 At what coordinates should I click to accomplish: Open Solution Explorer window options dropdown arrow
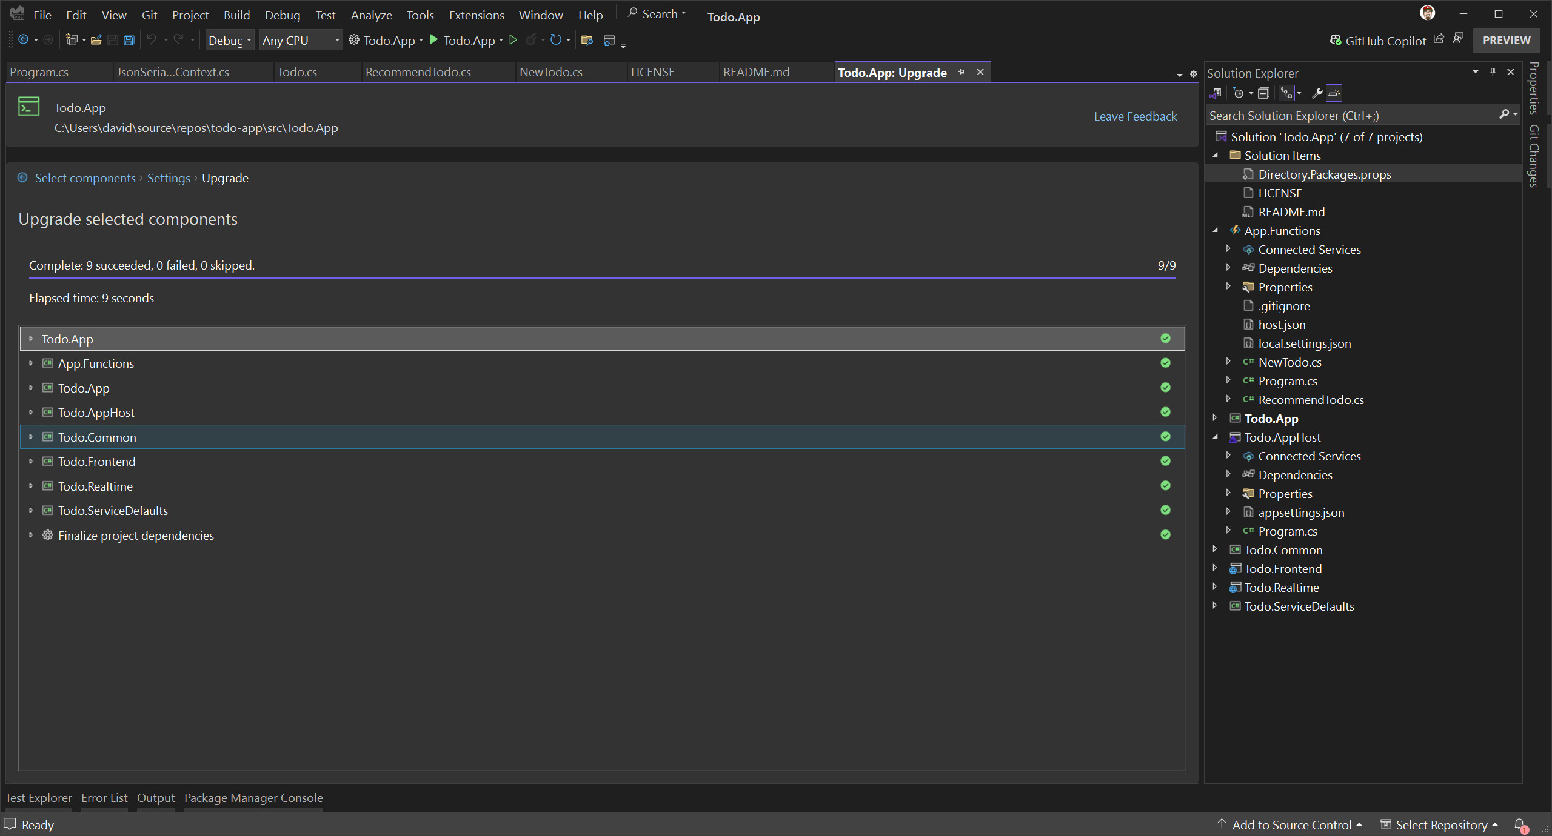1475,72
